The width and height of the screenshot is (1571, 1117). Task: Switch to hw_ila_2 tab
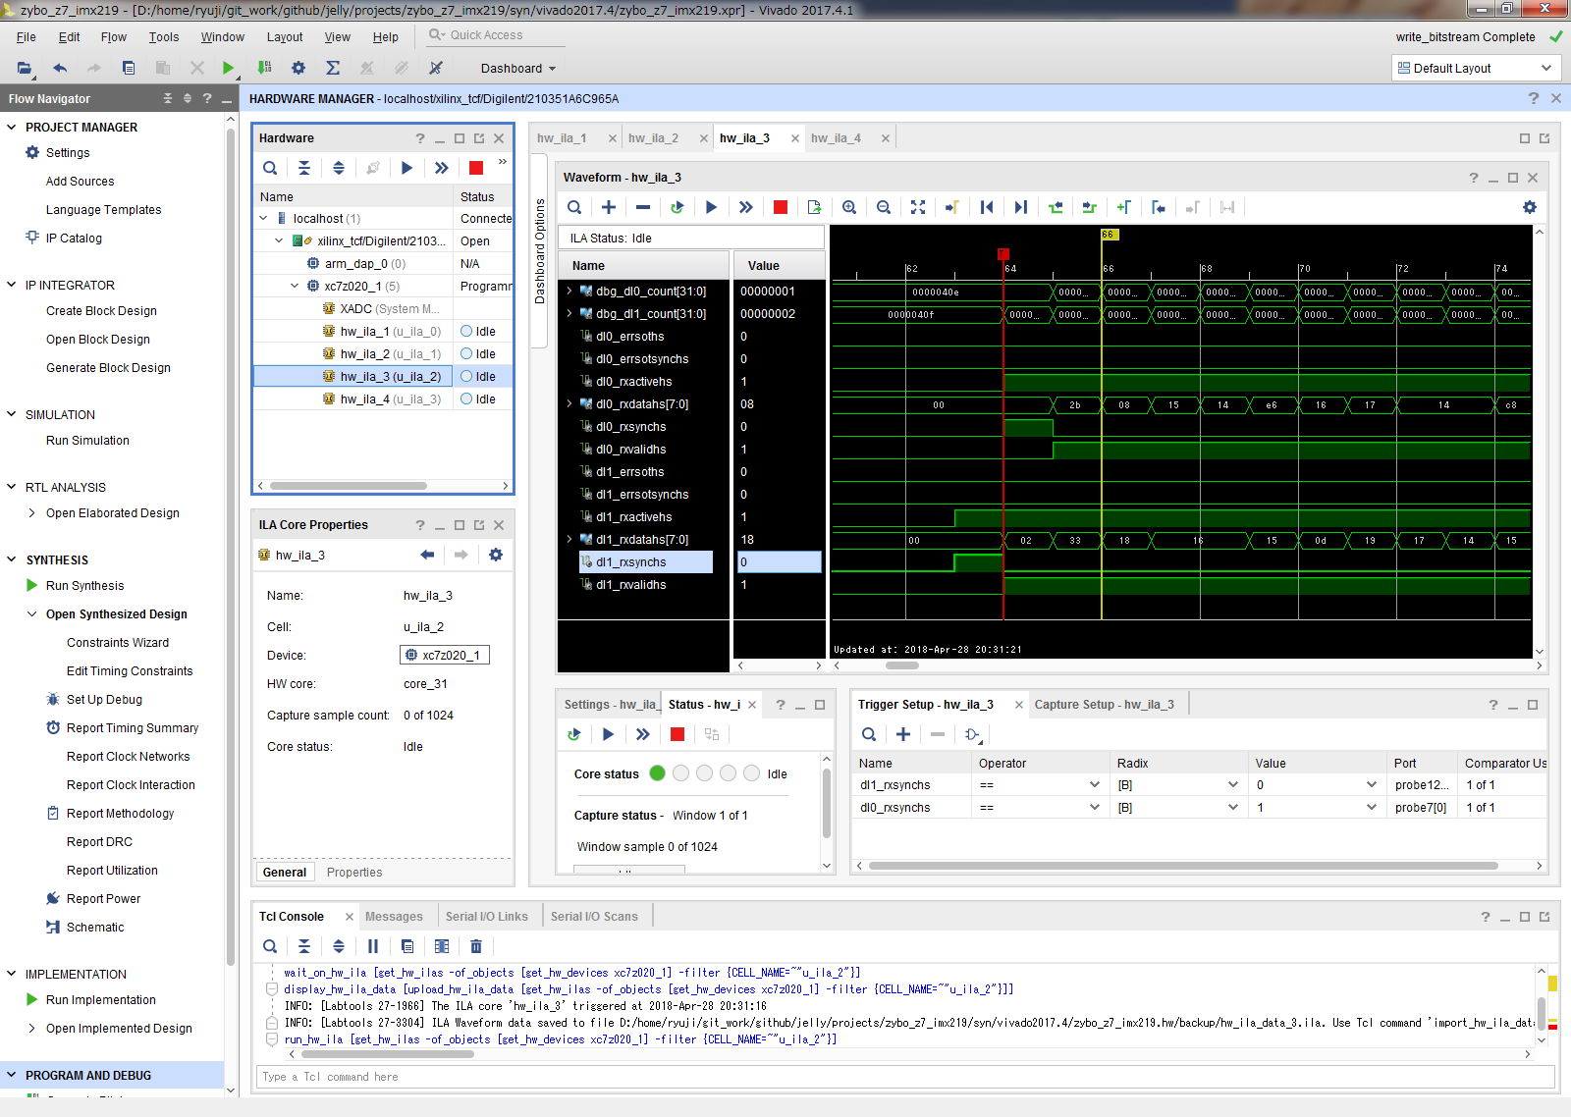653,138
